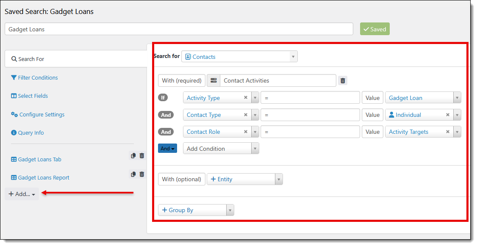Open the Search for Contacts dropdown
Image resolution: width=477 pixels, height=246 pixels.
pyautogui.click(x=239, y=57)
